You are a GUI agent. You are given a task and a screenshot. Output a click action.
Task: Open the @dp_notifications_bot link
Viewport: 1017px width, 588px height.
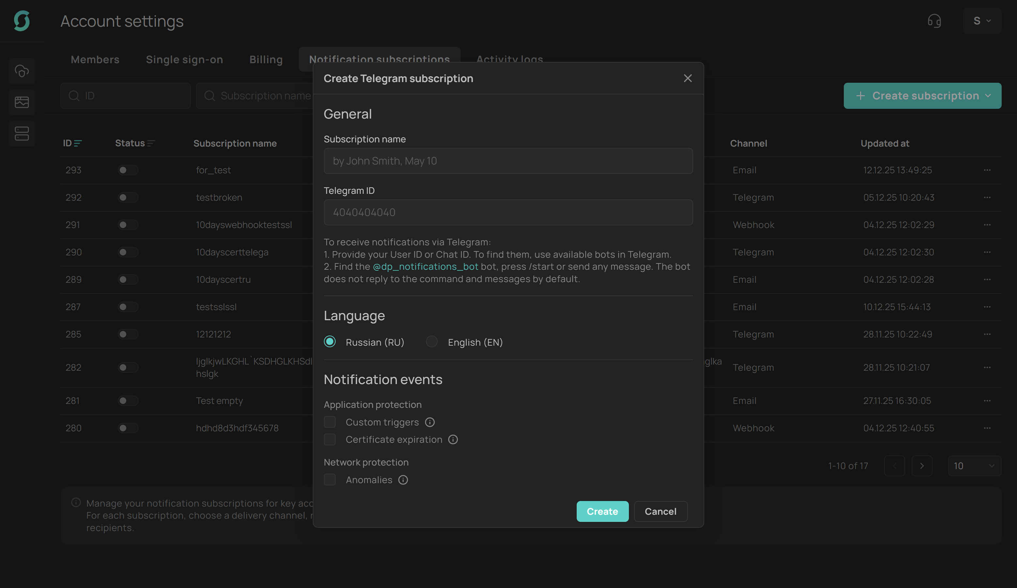pyautogui.click(x=425, y=266)
